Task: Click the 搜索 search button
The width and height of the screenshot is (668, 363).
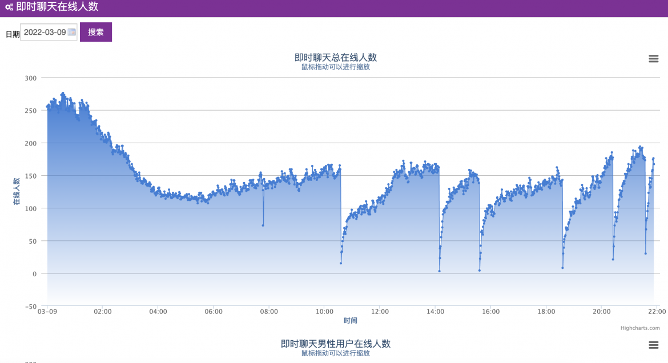Action: 96,32
